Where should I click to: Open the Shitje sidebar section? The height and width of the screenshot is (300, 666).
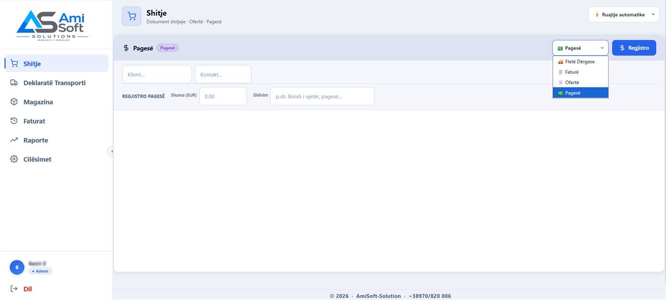click(56, 64)
